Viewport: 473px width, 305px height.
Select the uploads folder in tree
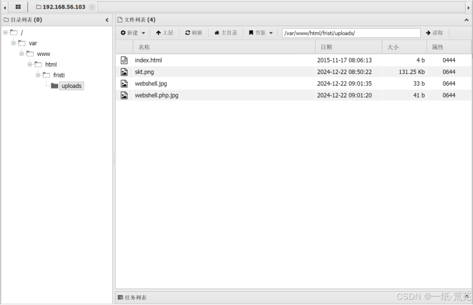(x=71, y=86)
